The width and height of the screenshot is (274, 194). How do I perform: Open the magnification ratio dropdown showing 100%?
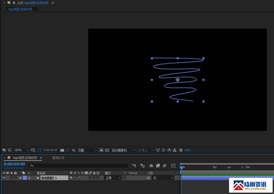tap(21, 150)
